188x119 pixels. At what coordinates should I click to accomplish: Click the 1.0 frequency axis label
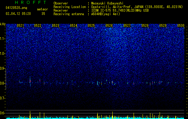(3, 54)
